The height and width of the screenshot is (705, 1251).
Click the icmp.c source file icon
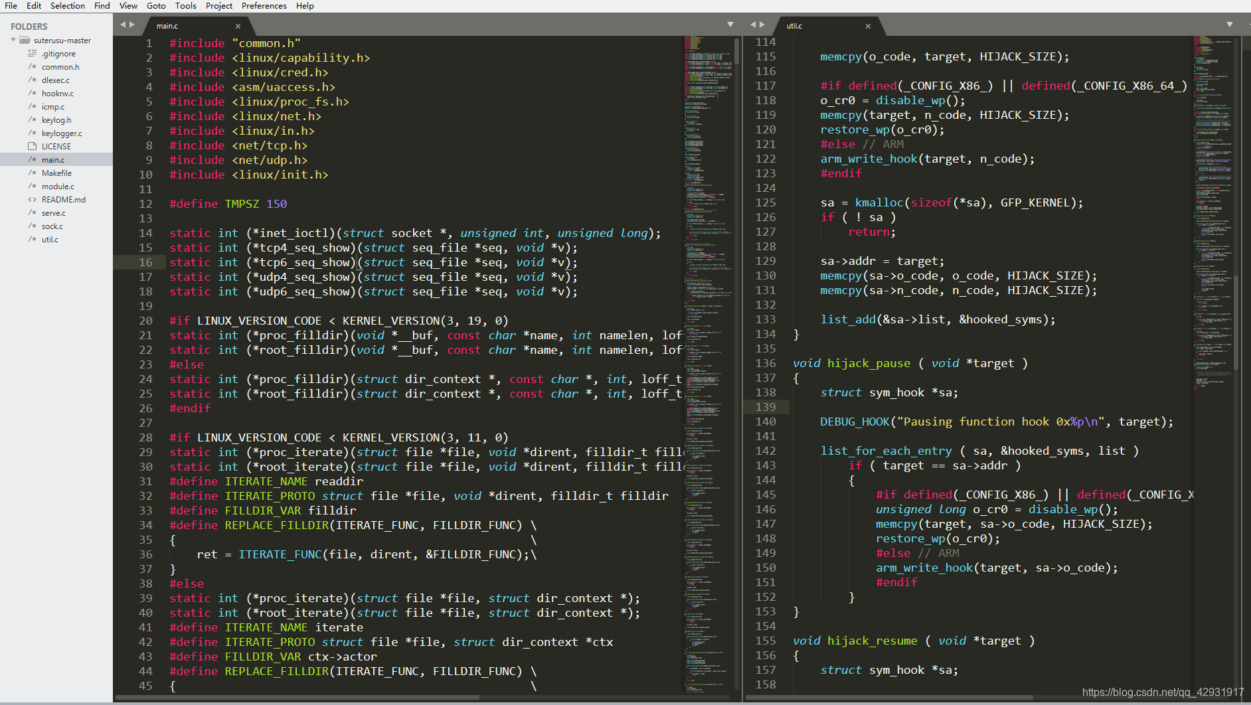[32, 106]
